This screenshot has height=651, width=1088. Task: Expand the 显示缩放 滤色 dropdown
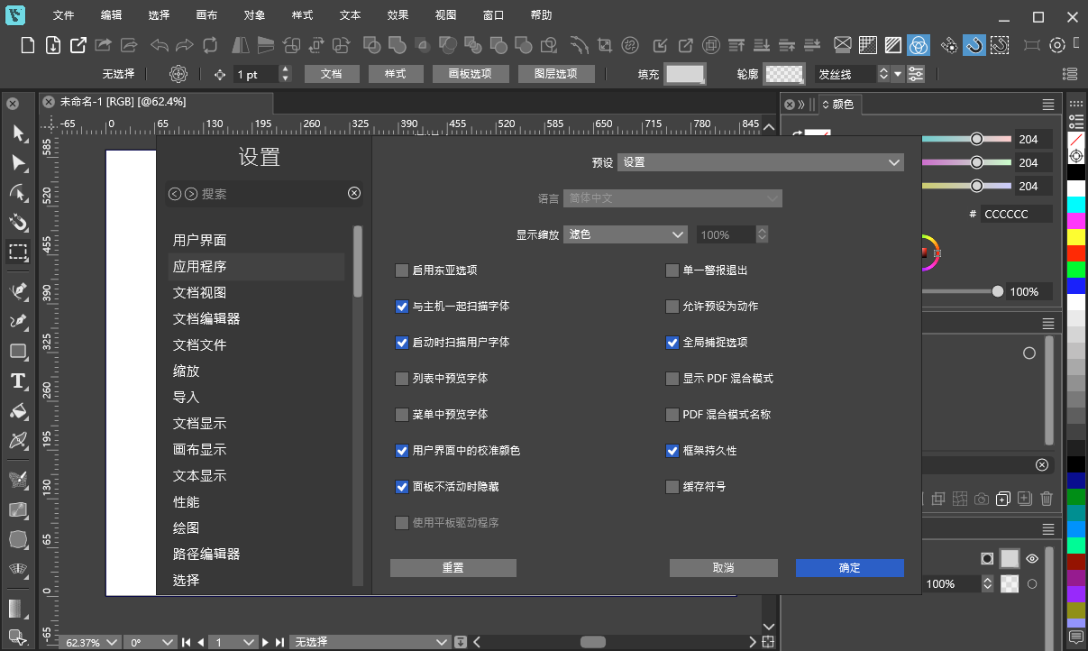(x=625, y=234)
